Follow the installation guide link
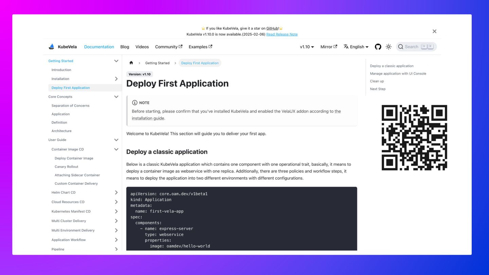 (148, 118)
